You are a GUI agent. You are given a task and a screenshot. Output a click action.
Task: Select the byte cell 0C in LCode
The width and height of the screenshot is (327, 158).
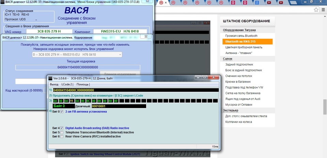(88, 101)
